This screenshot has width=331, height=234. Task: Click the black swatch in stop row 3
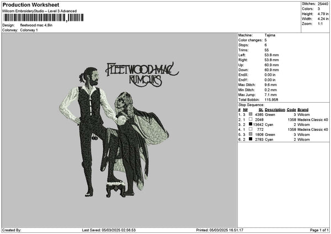[250, 124]
